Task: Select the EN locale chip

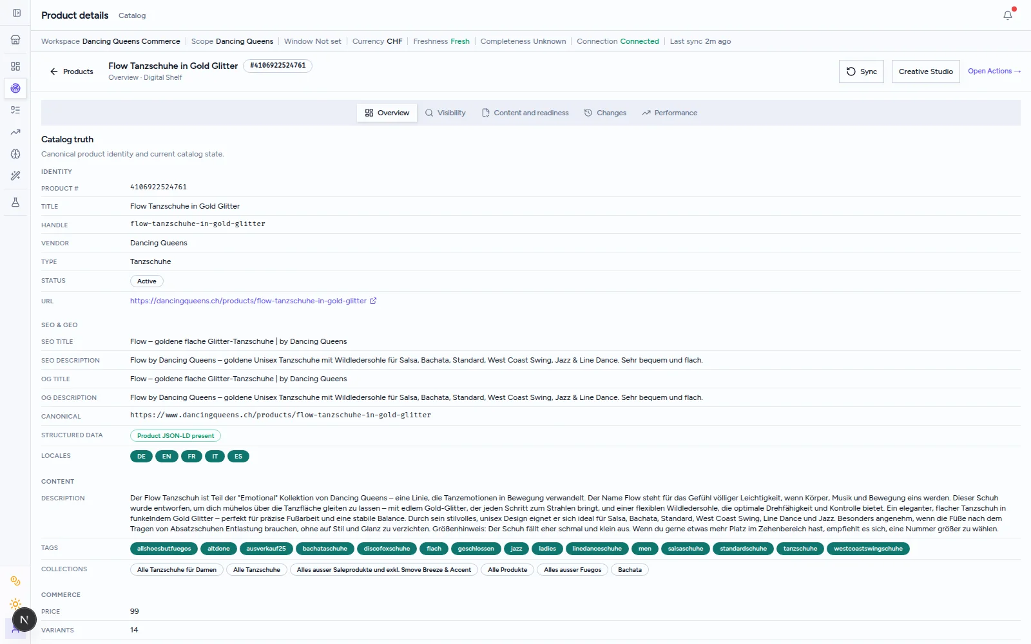Action: (x=167, y=457)
